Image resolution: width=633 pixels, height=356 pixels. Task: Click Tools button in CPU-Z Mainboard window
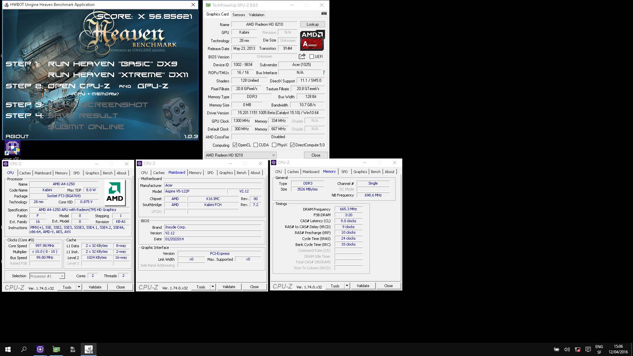coord(201,287)
